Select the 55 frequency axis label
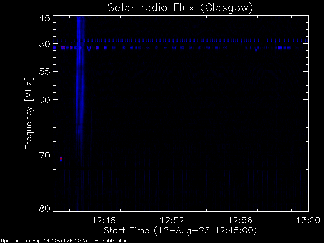 coord(45,72)
